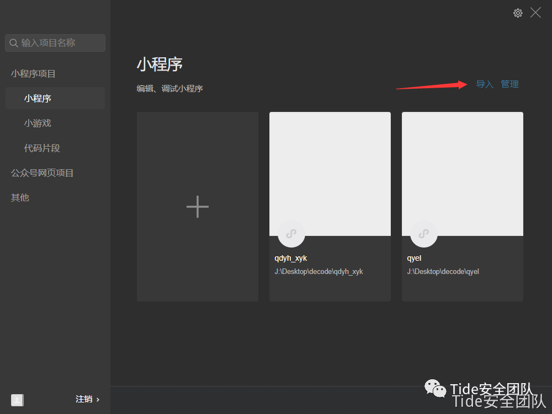Image resolution: width=552 pixels, height=414 pixels.
Task: Click the 编辑、调试小程序 subtitle
Action: pos(169,89)
